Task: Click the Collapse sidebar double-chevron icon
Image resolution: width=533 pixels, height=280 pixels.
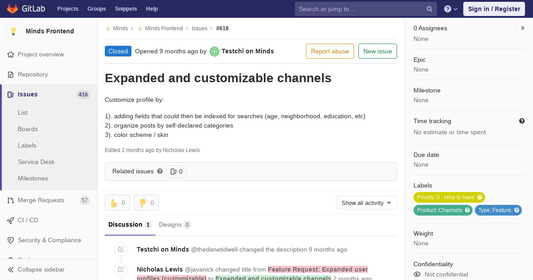Action: pyautogui.click(x=11, y=270)
